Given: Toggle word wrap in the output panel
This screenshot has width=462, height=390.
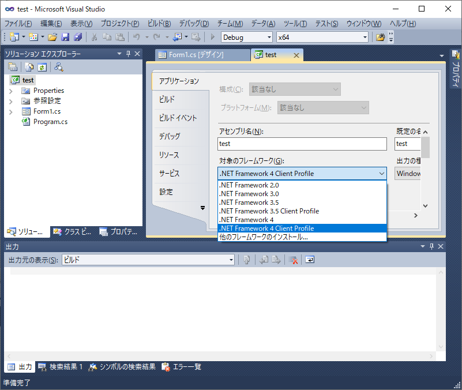Looking at the screenshot, I should click(x=310, y=260).
